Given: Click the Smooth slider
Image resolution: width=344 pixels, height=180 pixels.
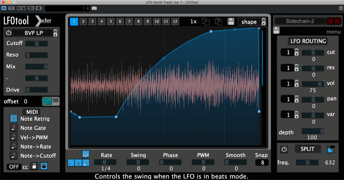Looking at the screenshot, I should [x=236, y=162].
